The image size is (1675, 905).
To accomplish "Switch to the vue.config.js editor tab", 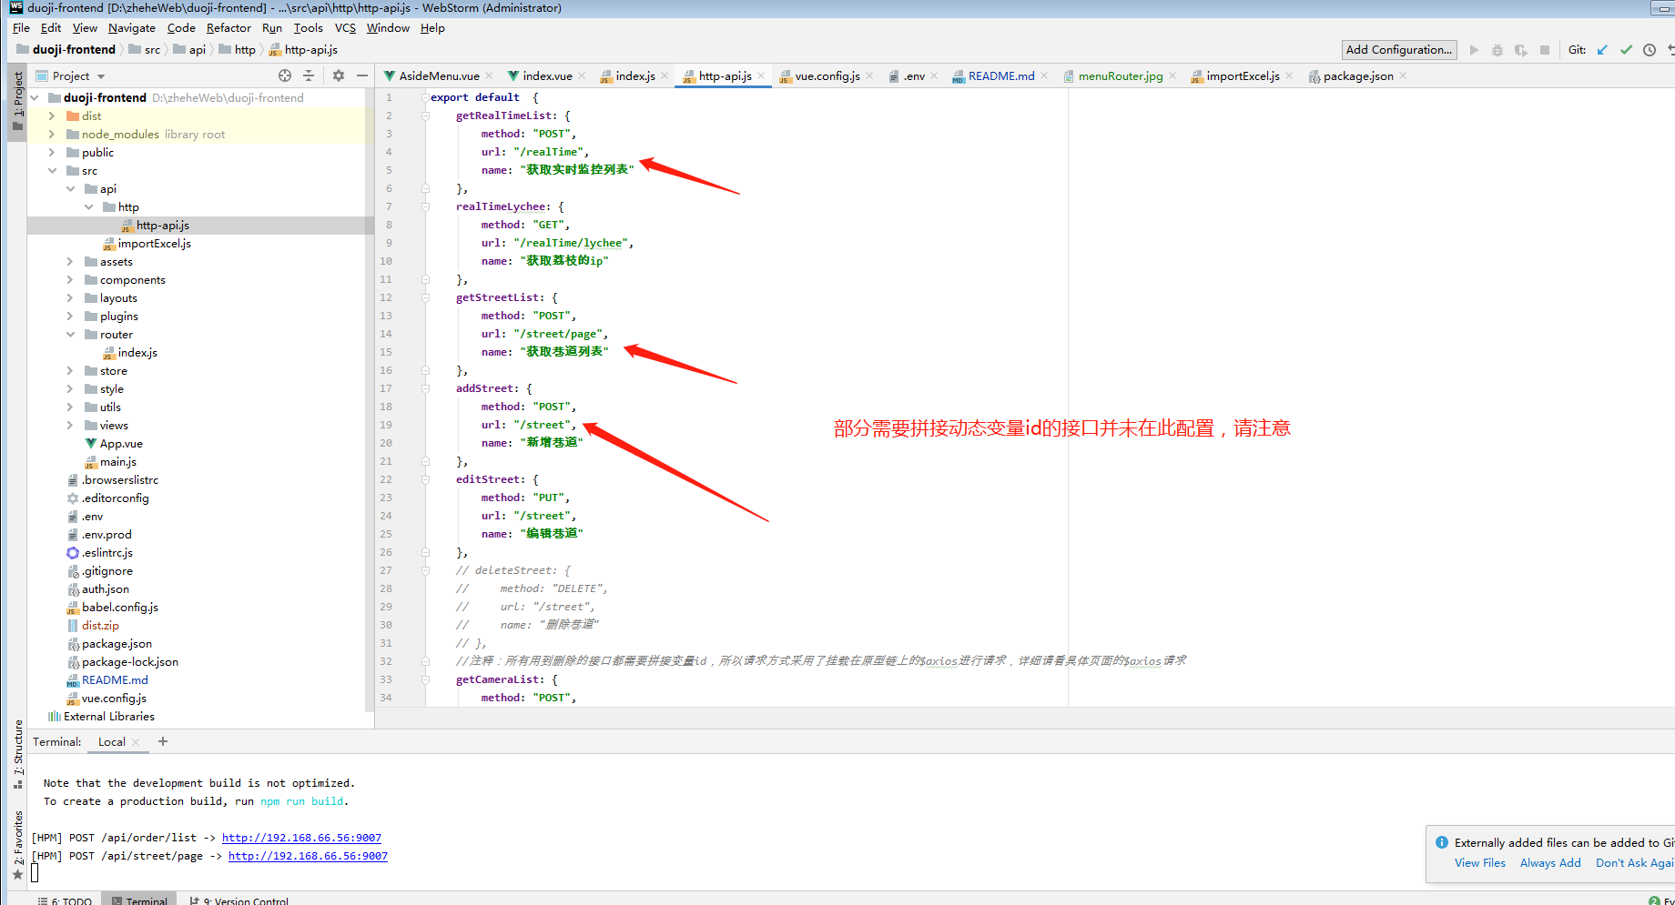I will (x=827, y=75).
